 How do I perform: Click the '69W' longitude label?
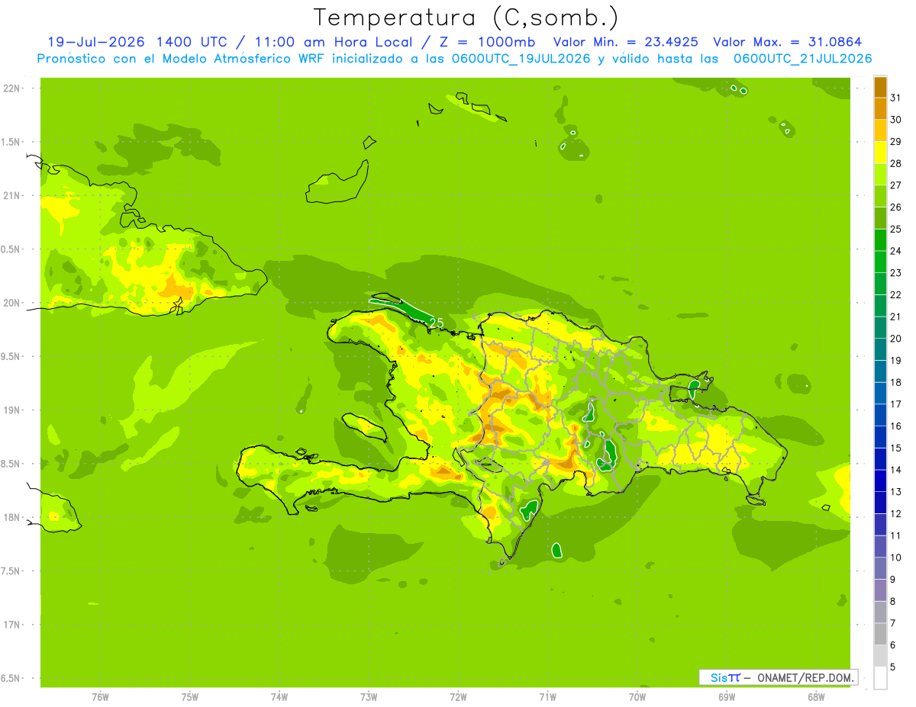coord(727,697)
